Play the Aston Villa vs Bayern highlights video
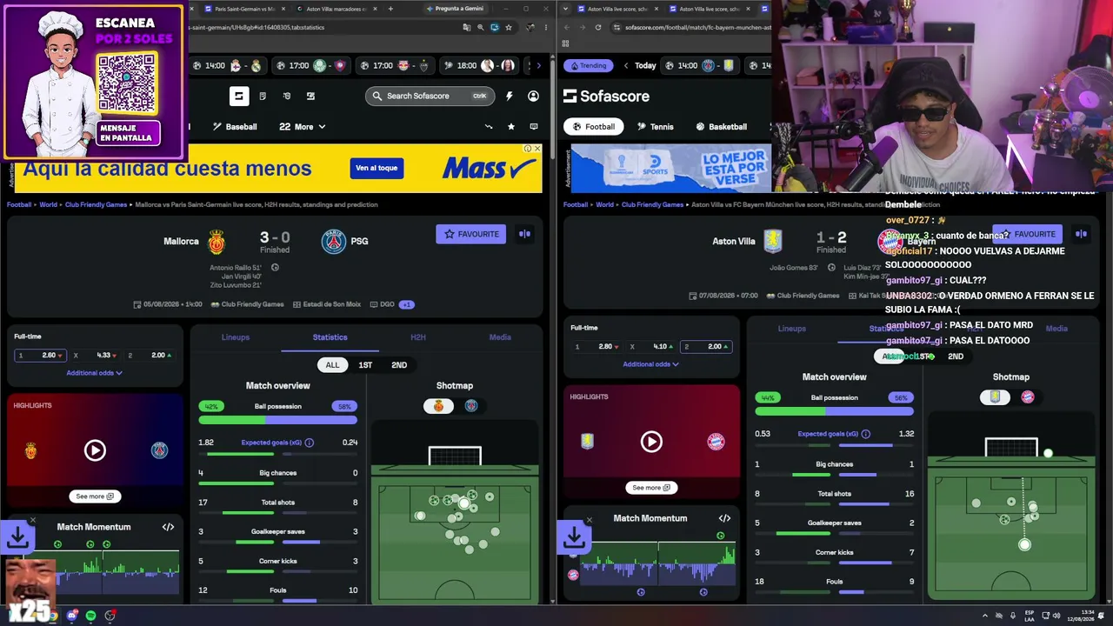 tap(651, 442)
